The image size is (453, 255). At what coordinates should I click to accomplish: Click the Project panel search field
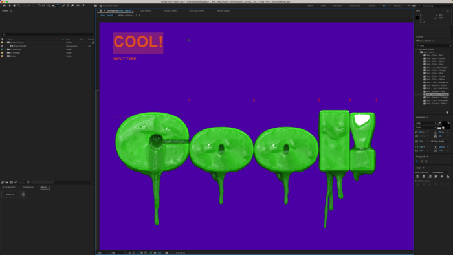(47, 34)
